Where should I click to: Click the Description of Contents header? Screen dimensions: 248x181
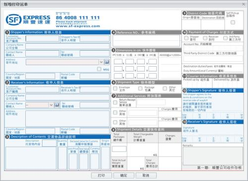58,137
